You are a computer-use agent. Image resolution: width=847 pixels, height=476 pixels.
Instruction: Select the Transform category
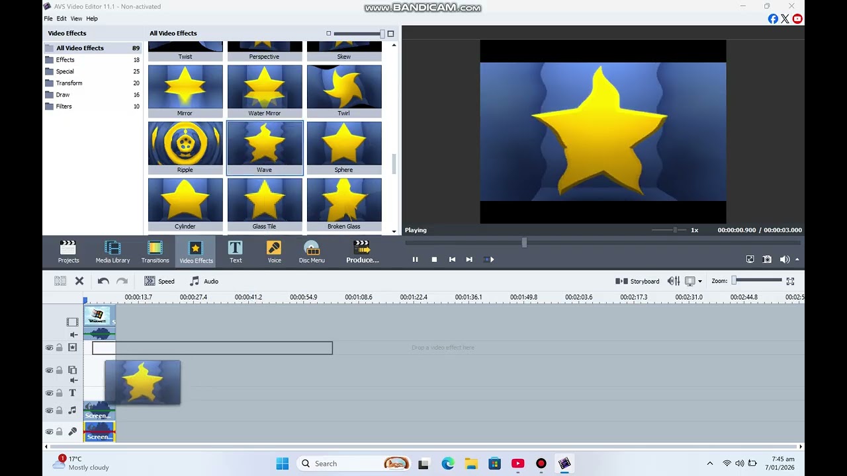[x=92, y=83]
